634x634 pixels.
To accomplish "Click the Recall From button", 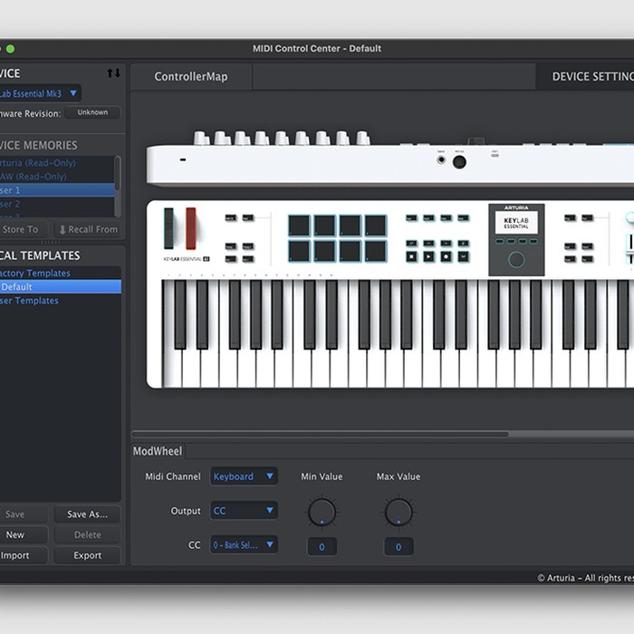I will coord(88,230).
